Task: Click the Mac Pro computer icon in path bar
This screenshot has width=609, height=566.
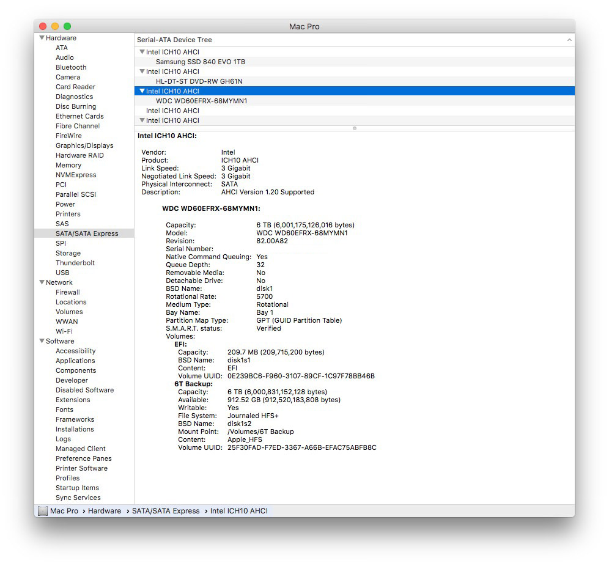Action: click(x=43, y=511)
